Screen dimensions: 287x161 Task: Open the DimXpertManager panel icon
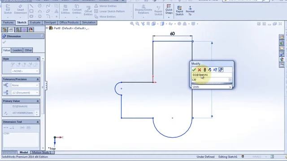(x=24, y=30)
